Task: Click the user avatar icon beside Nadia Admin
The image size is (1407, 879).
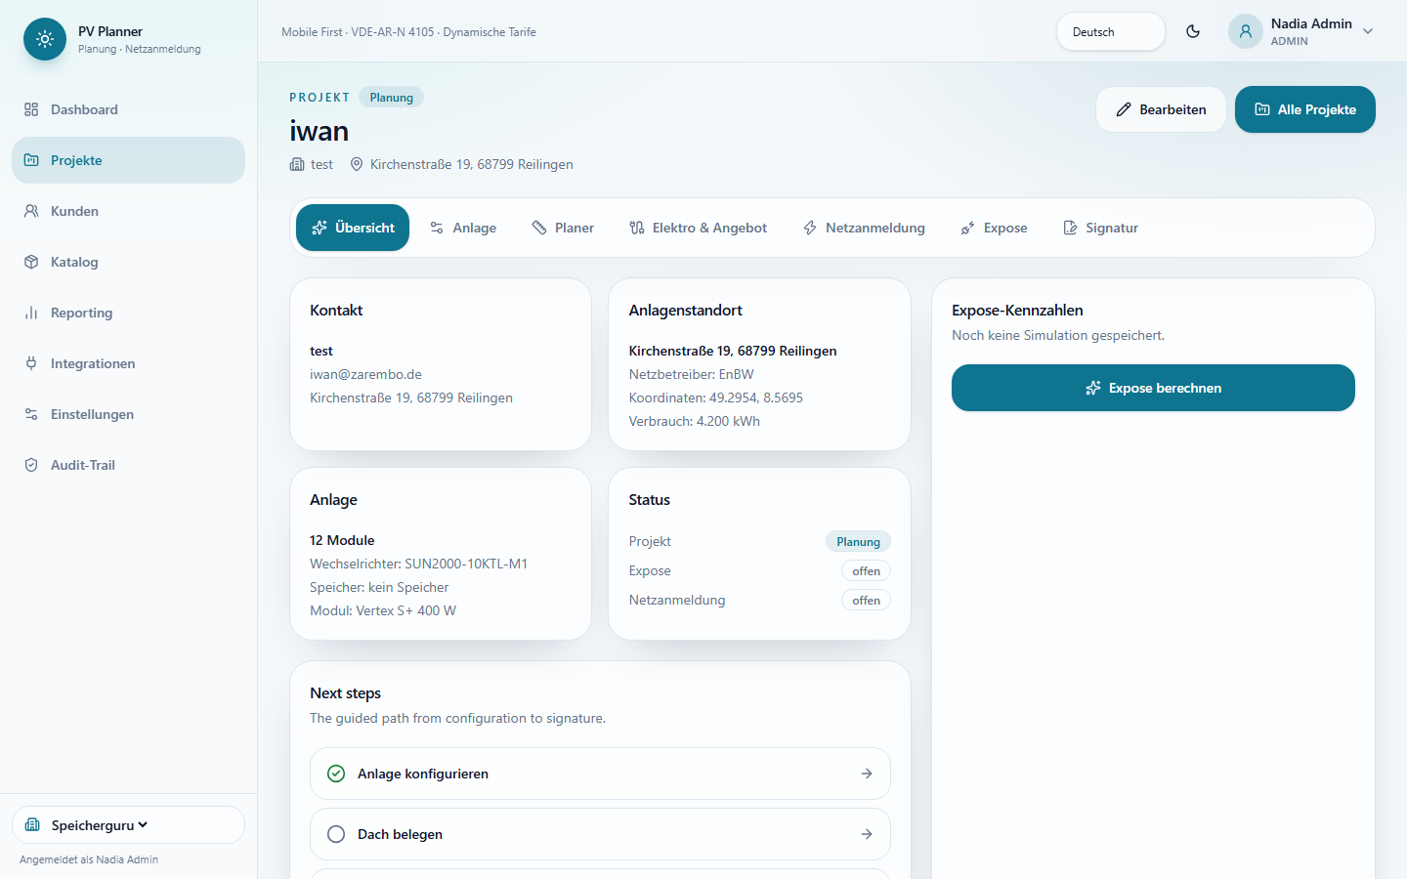Action: point(1246,31)
